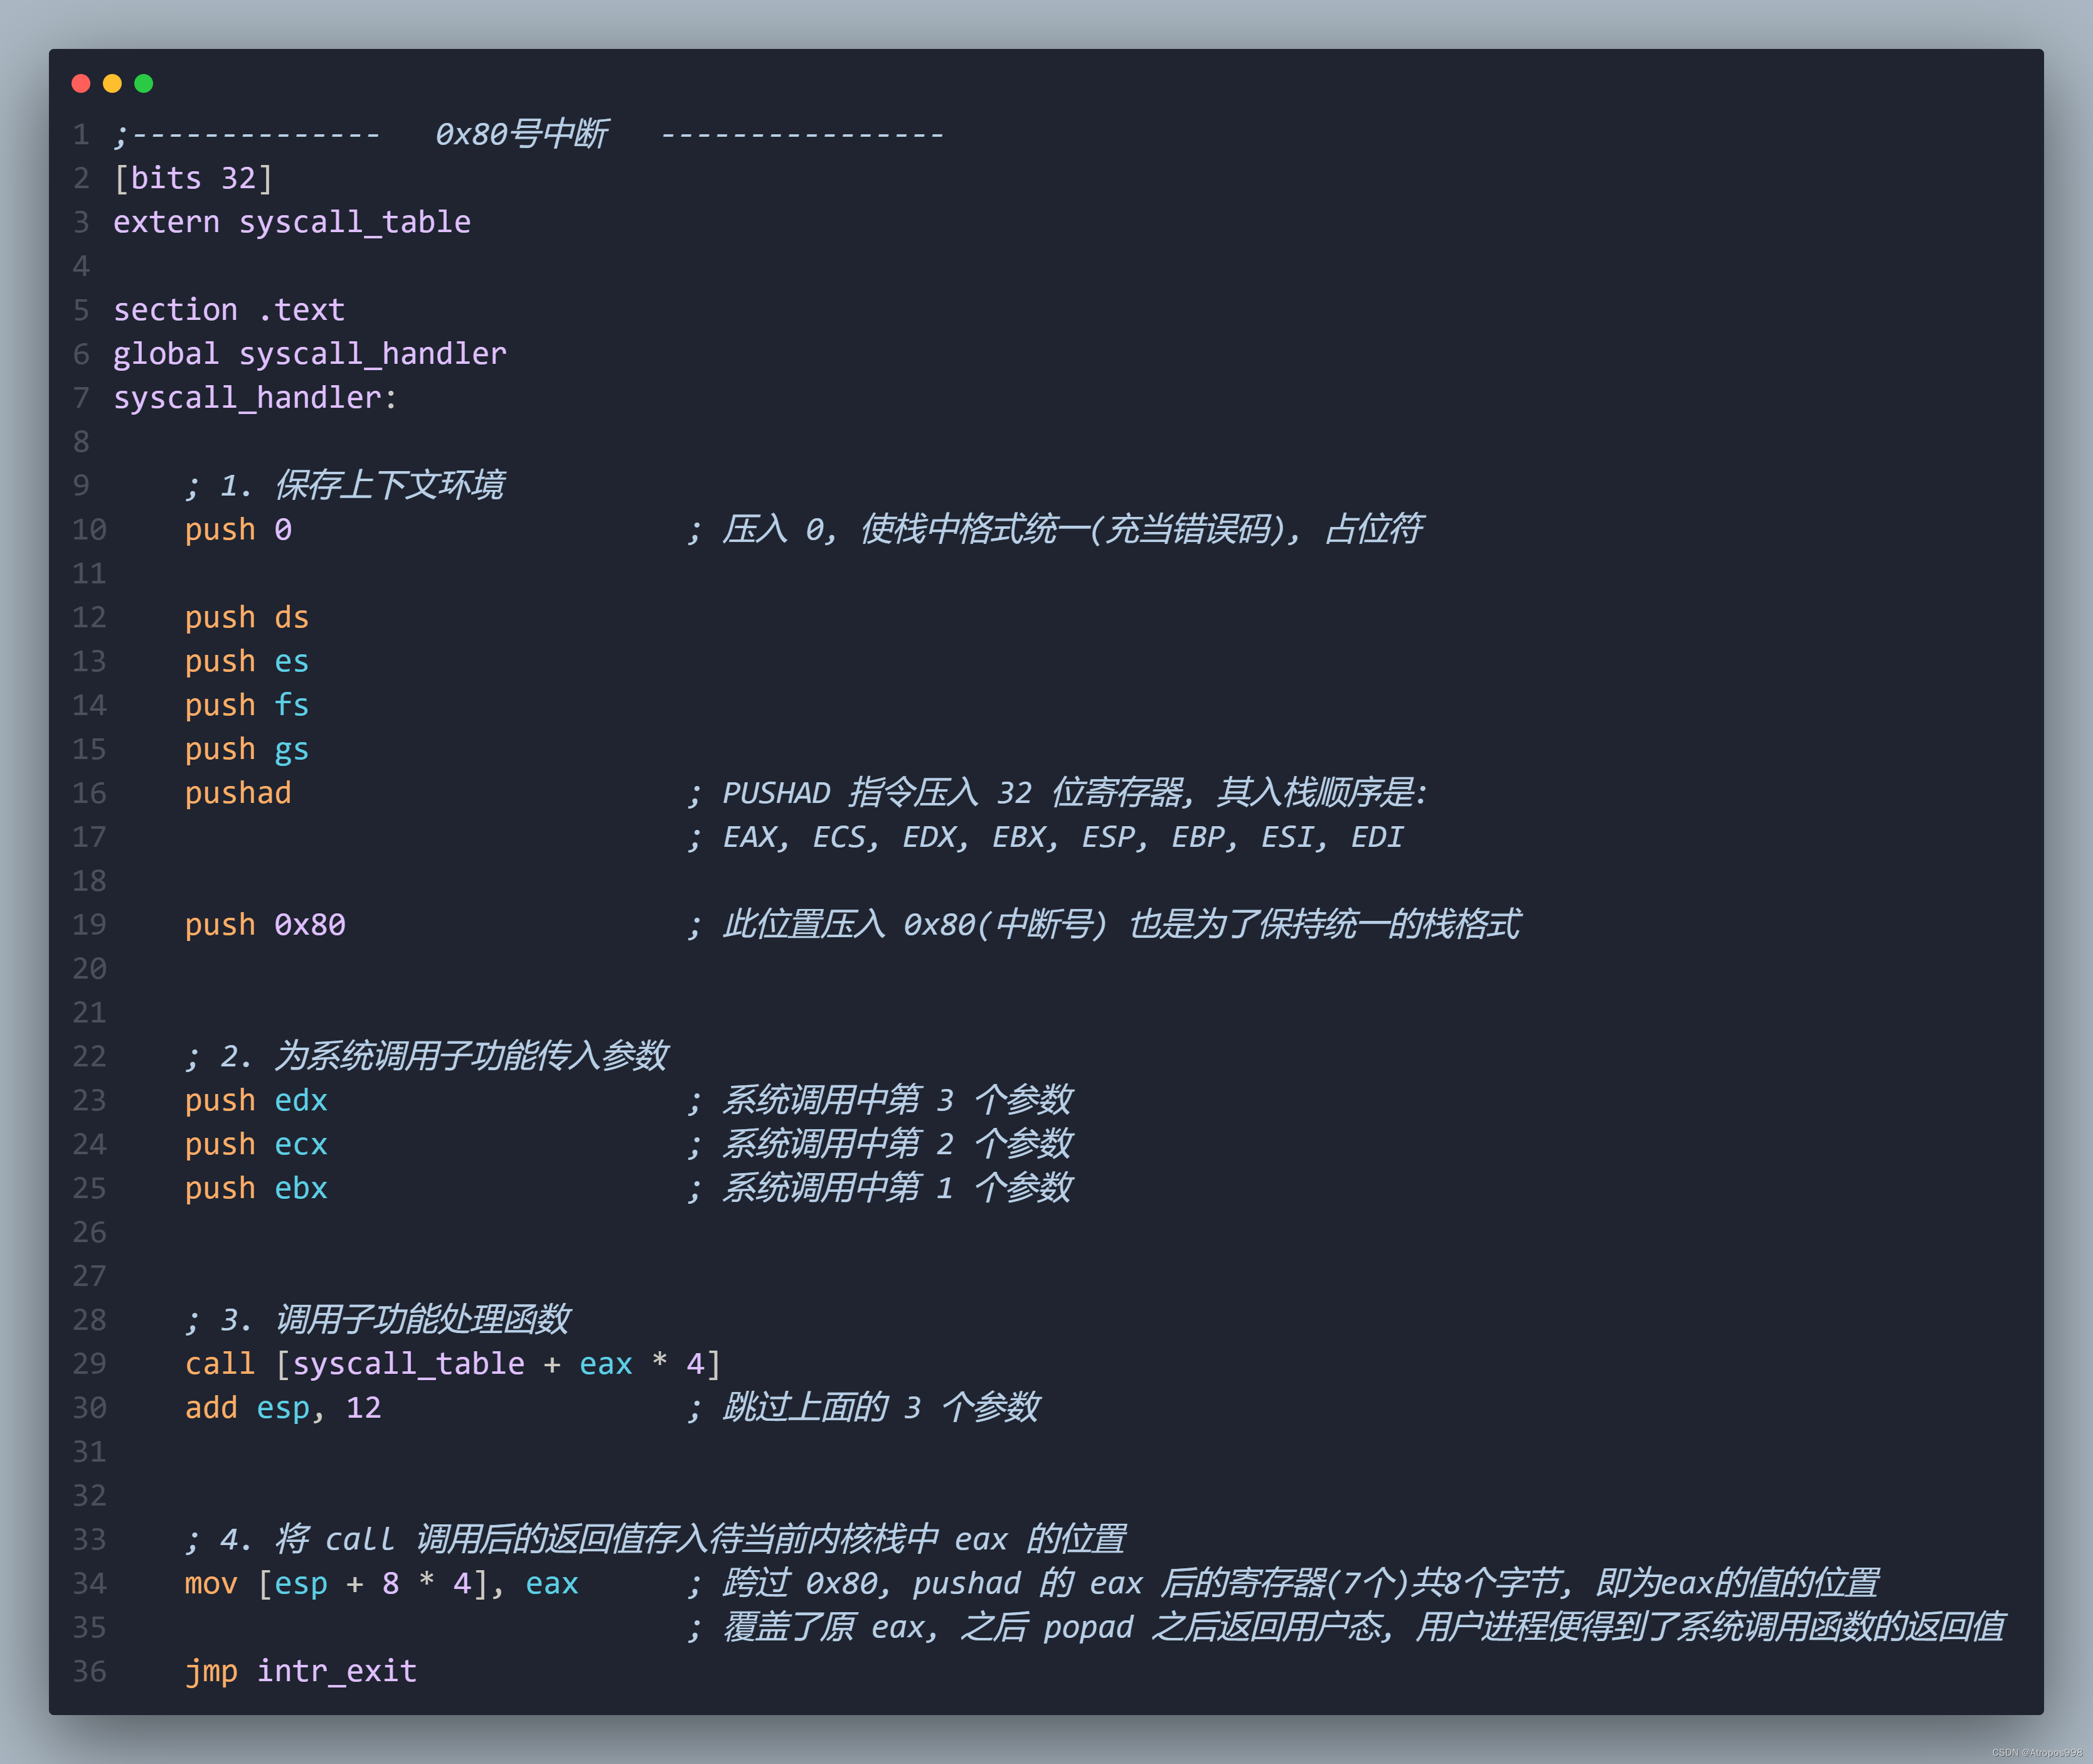The image size is (2093, 1764).
Task: Click the 'push gs' instruction
Action: click(247, 749)
